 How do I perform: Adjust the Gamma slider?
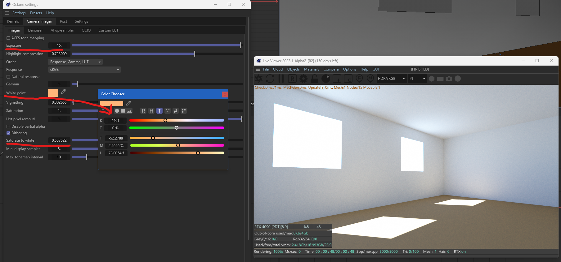pyautogui.click(x=157, y=84)
